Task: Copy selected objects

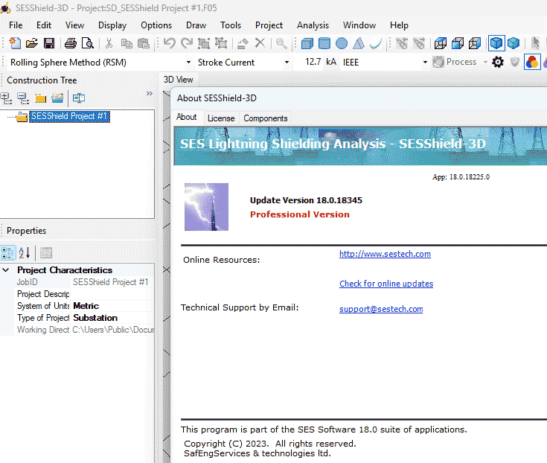Action: pos(127,43)
